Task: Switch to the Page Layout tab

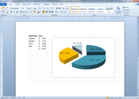Action: 26,4
